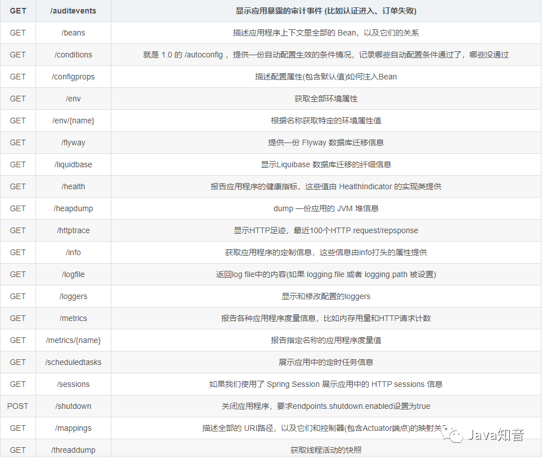Select the /auditevents endpoint cell
This screenshot has width=542, height=459.
coord(73,11)
